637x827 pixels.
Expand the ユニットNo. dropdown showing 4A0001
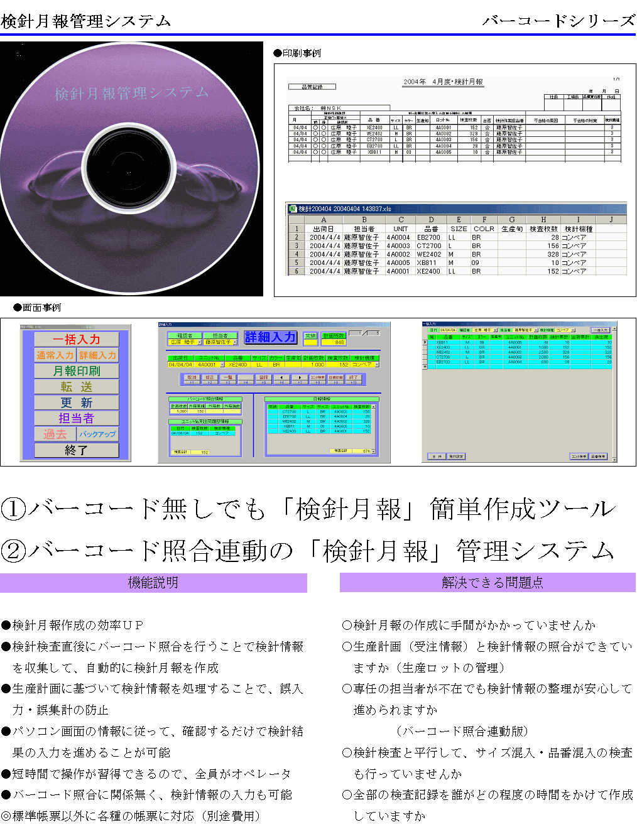[222, 365]
